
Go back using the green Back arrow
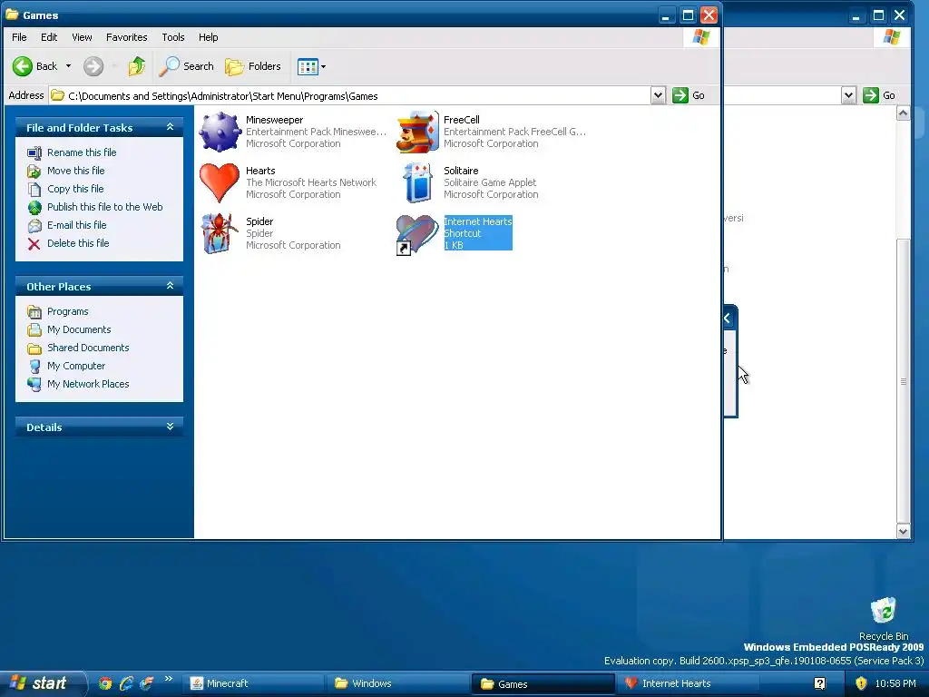23,66
